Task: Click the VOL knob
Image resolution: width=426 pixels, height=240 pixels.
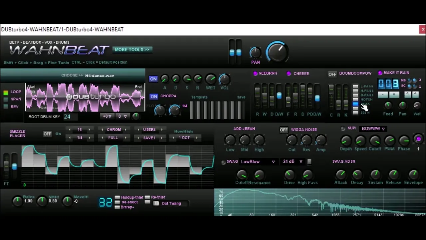Action: [x=224, y=79]
